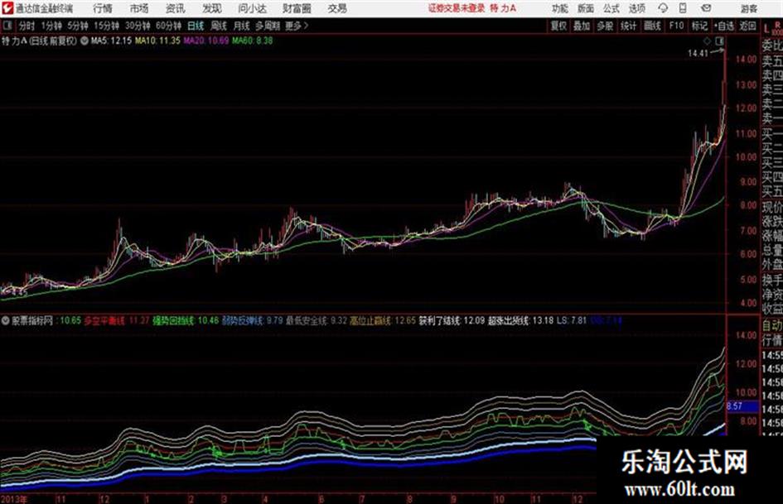The width and height of the screenshot is (783, 504).
Task: Click the 多空平衡线 indicator label
Action: pos(104,320)
